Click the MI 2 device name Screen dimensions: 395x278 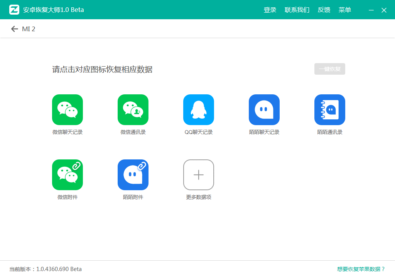(x=28, y=28)
